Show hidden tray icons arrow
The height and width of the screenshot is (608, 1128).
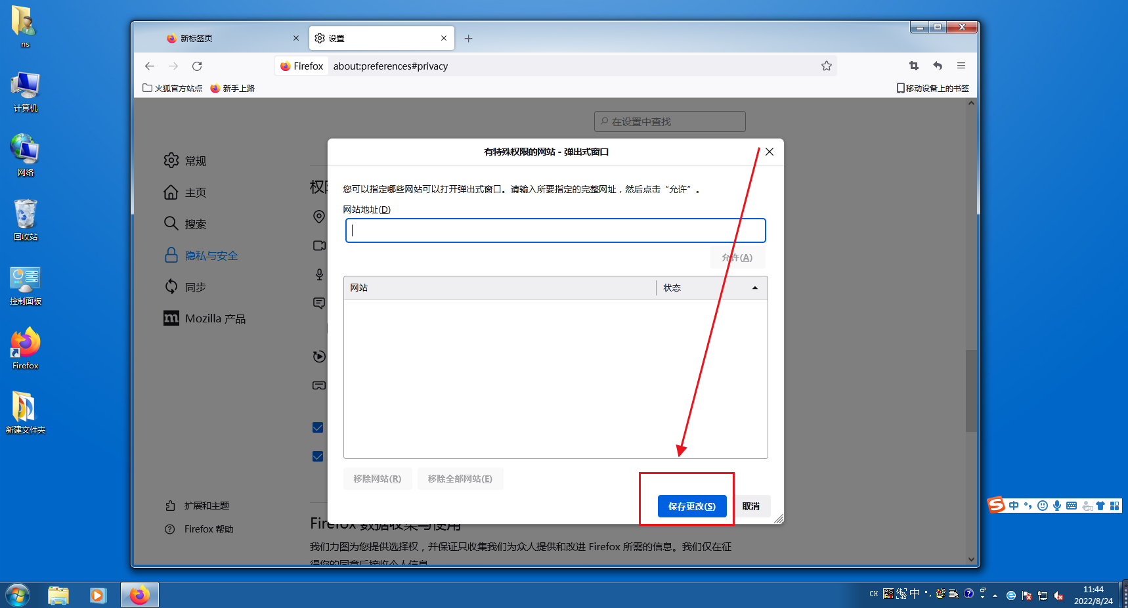coord(995,596)
